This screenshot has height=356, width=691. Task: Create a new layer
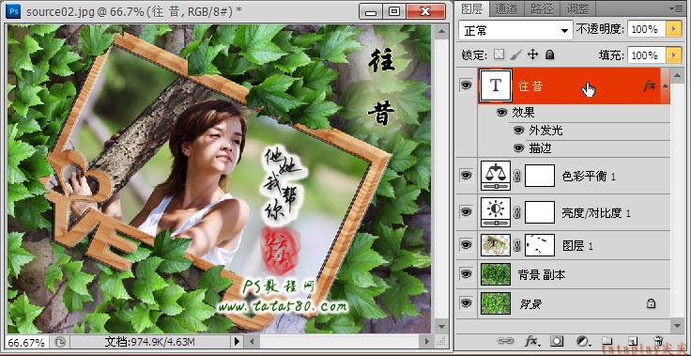click(633, 341)
